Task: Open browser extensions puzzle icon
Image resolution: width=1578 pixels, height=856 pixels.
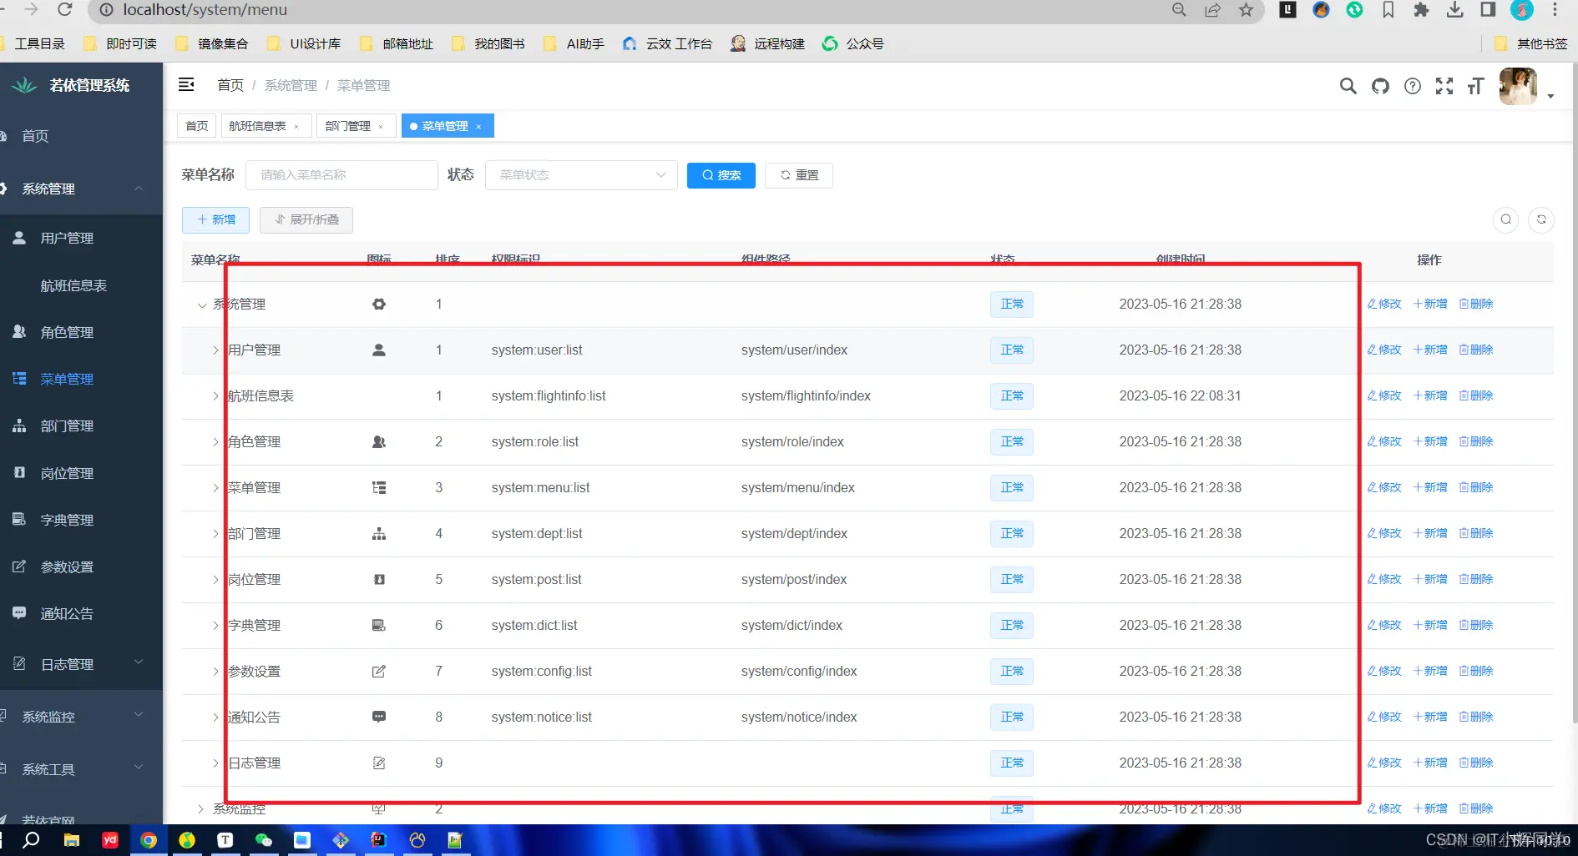Action: click(x=1421, y=10)
